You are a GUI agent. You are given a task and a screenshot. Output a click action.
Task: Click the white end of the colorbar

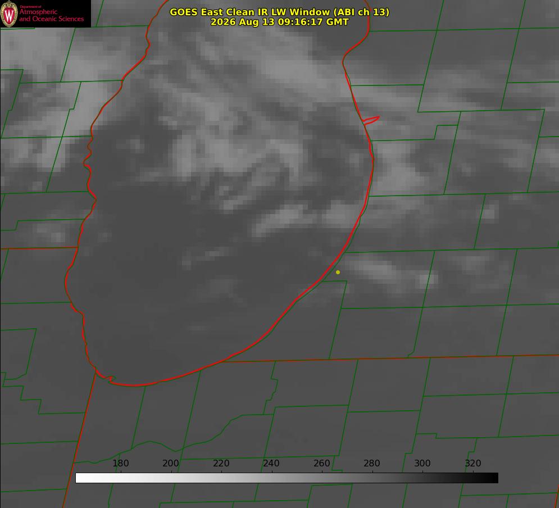(82, 478)
